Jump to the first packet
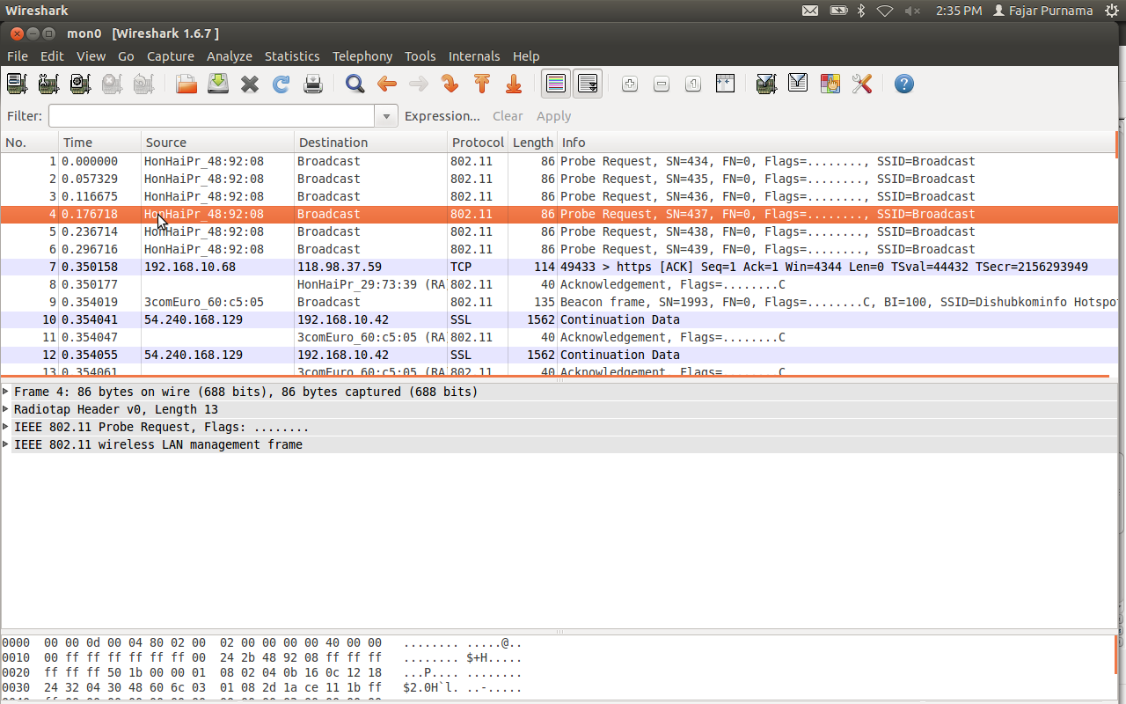 tap(482, 84)
